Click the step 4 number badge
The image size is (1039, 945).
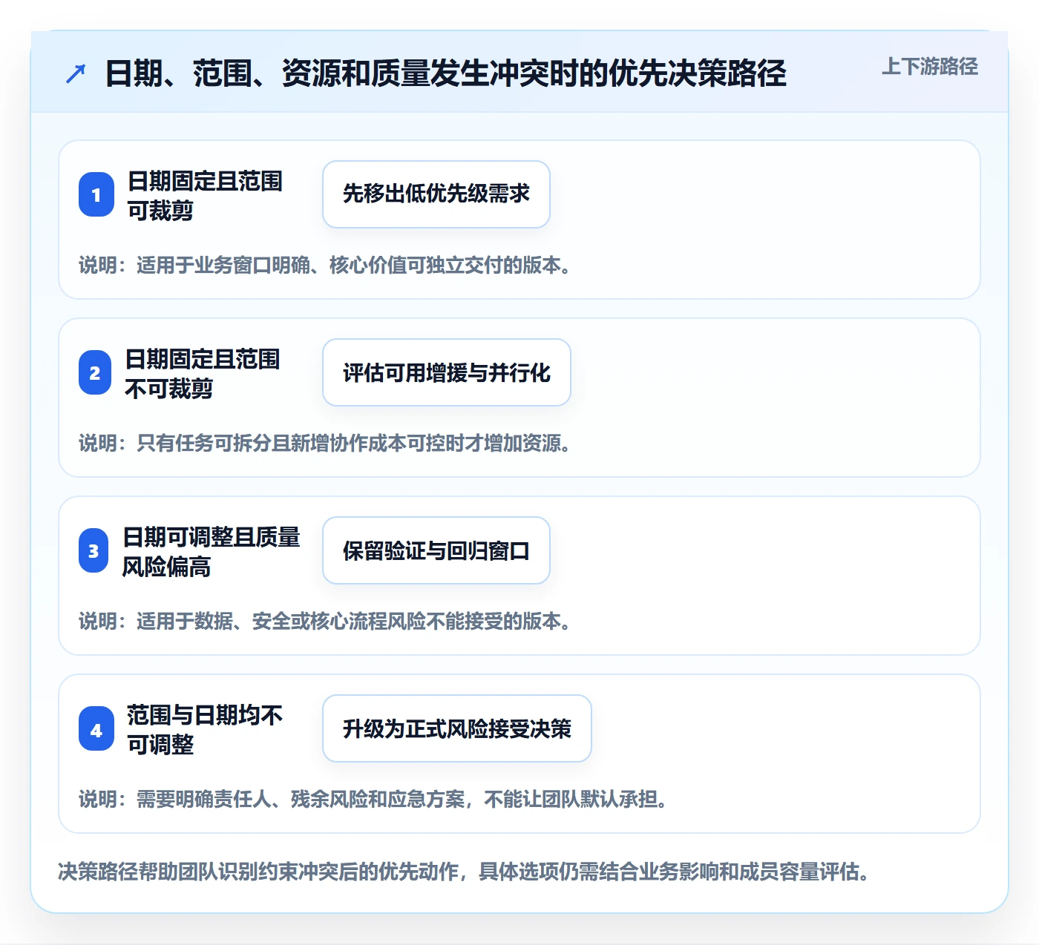[96, 728]
